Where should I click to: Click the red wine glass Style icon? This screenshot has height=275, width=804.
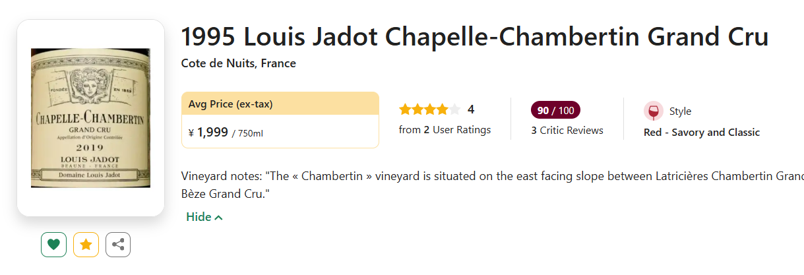pyautogui.click(x=653, y=111)
